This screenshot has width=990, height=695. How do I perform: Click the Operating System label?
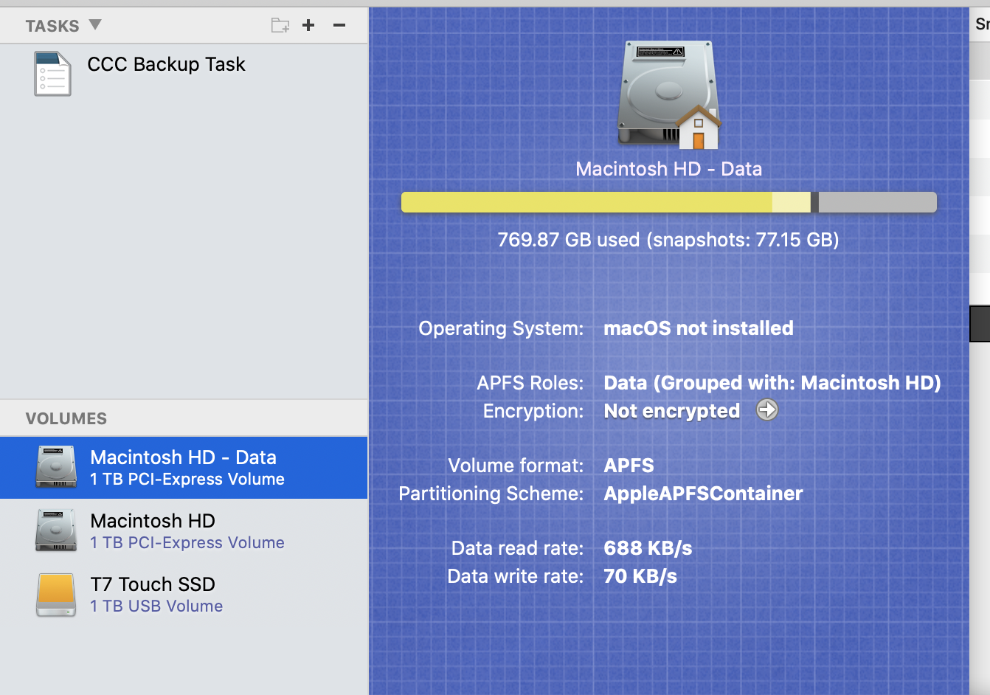coord(501,328)
